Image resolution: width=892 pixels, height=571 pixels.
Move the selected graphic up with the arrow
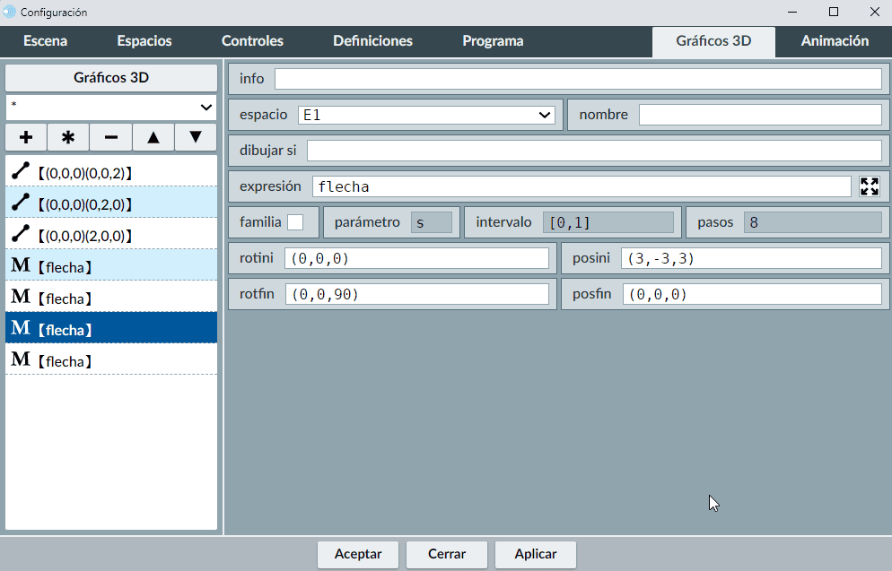153,137
